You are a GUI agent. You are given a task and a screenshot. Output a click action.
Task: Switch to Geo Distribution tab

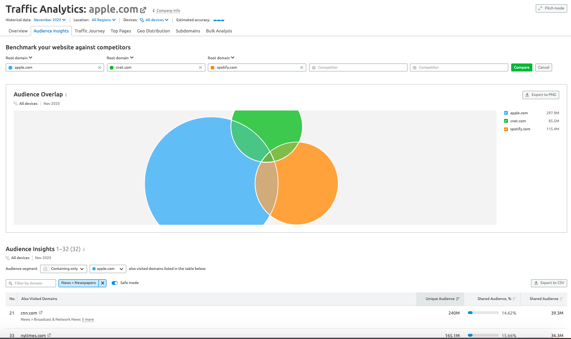tap(153, 31)
